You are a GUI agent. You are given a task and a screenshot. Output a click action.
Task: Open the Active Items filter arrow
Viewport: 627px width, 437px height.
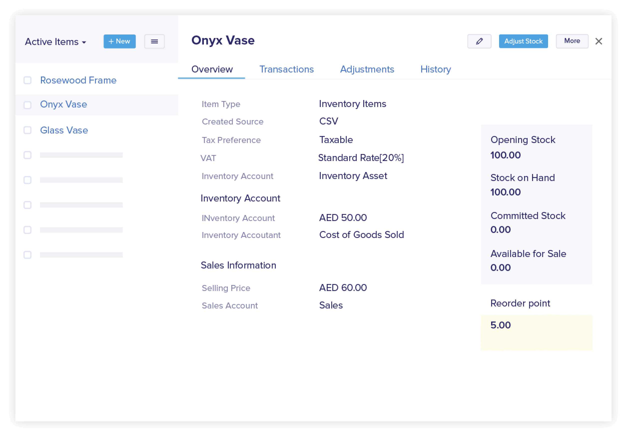84,42
